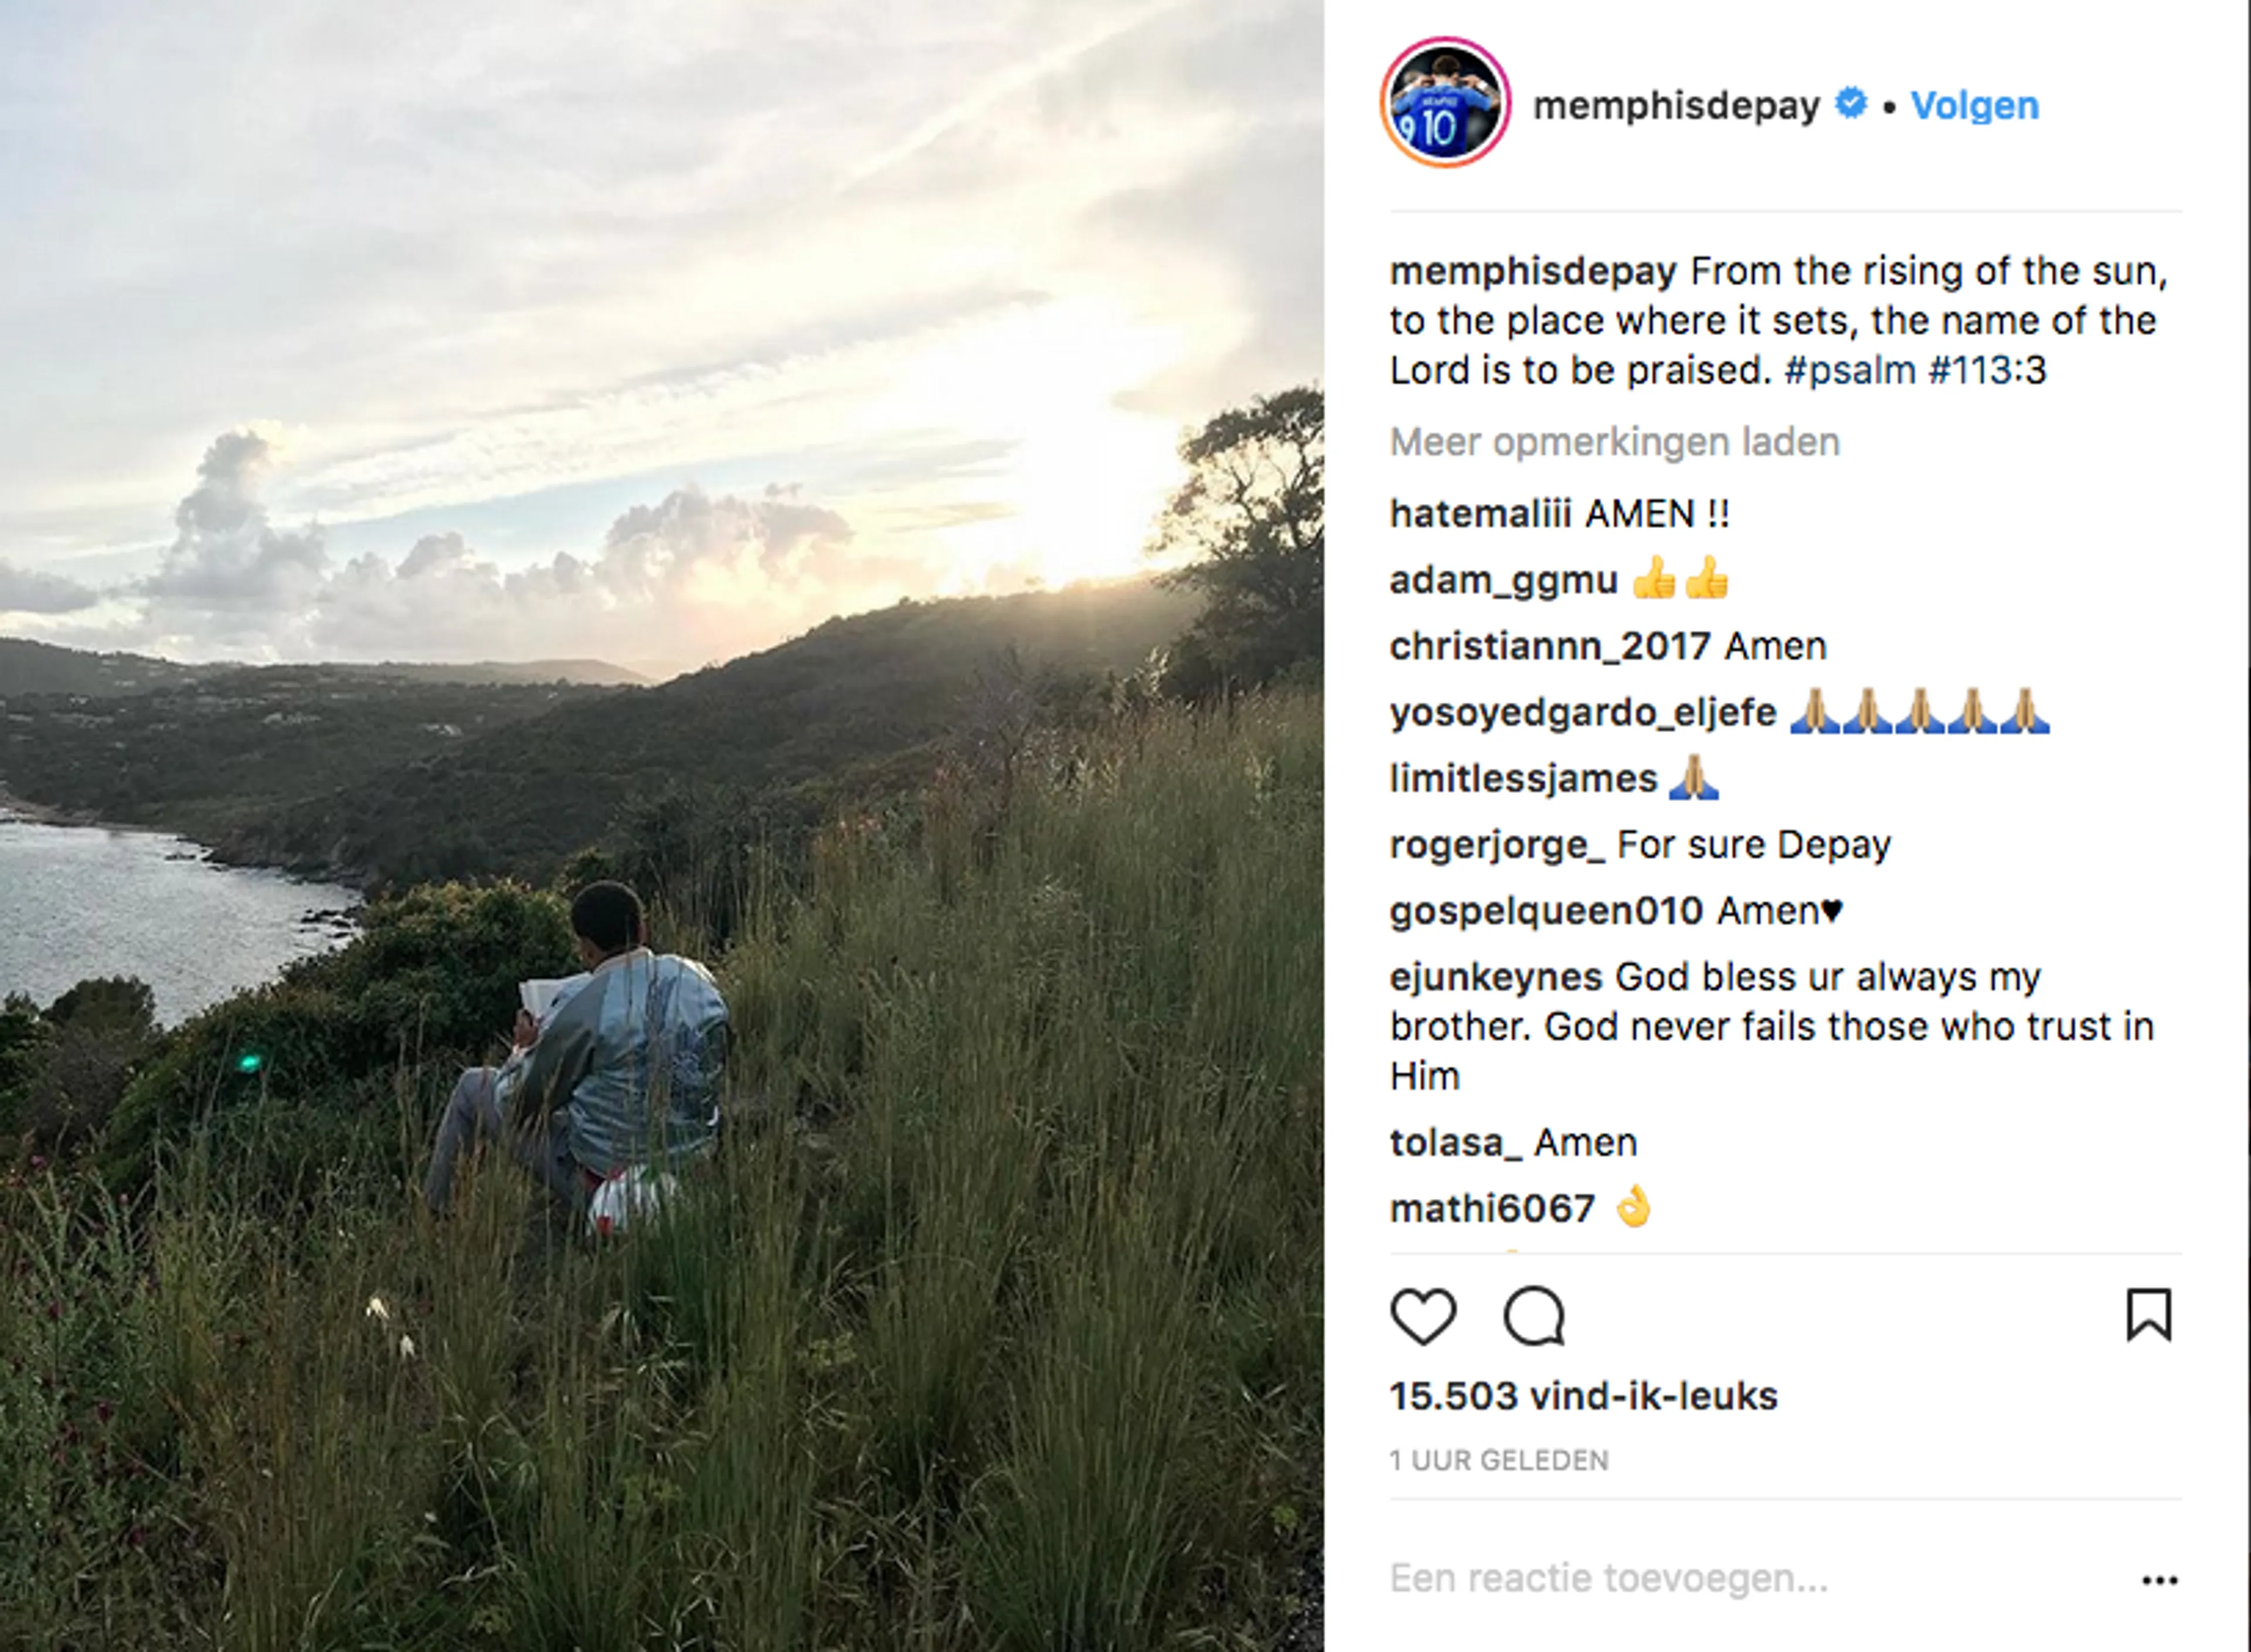The image size is (2251, 1652).
Task: Open rogerjorge_'s commenter profile
Action: tap(1497, 845)
